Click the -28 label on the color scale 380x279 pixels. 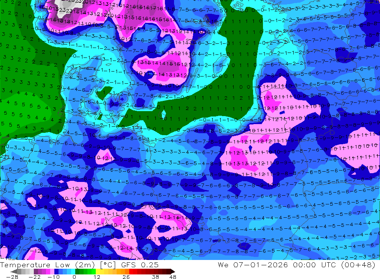12,277
